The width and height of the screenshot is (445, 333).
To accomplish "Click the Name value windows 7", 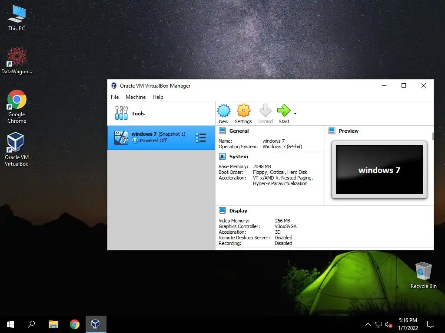I will (x=274, y=141).
